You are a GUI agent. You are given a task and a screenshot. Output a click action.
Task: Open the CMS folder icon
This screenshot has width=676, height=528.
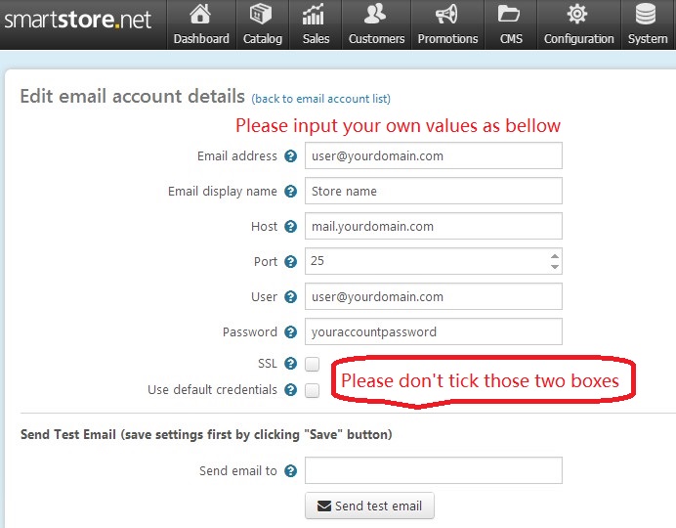tap(510, 16)
